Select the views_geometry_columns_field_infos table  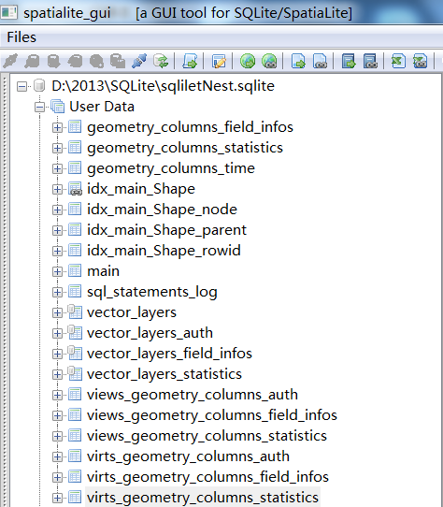coord(212,415)
